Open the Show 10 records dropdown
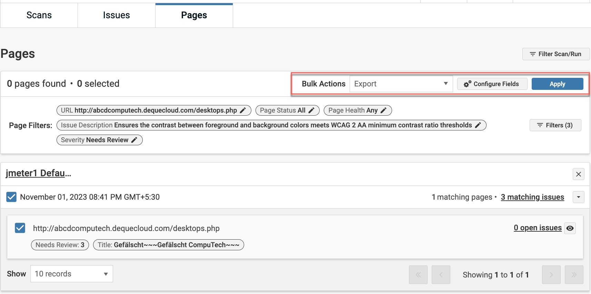Viewport: 591px width, 294px height. point(71,274)
